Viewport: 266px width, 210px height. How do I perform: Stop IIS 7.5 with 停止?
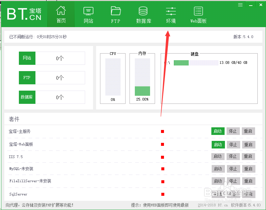233,156
